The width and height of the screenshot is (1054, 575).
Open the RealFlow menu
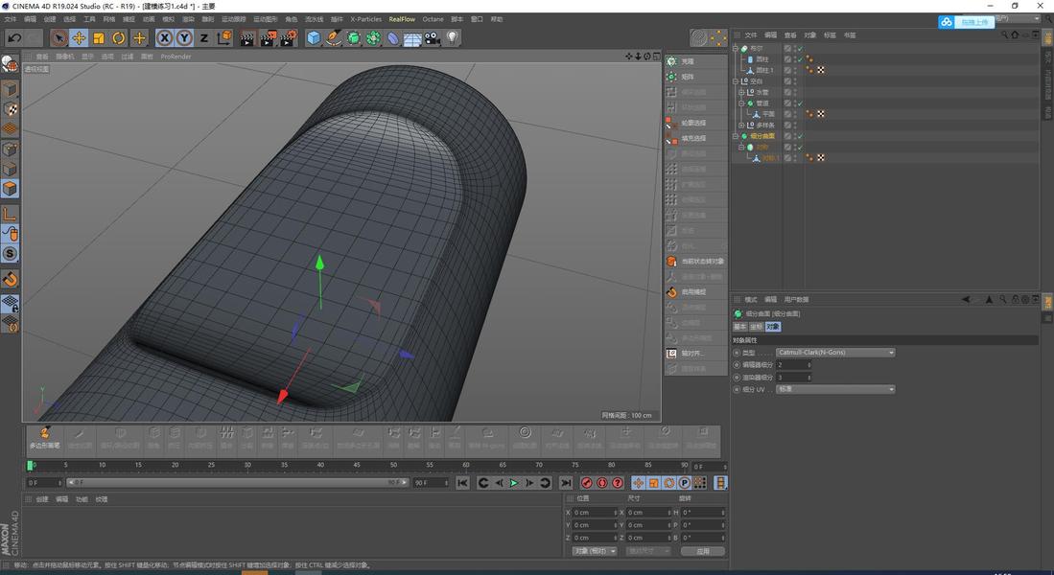401,19
